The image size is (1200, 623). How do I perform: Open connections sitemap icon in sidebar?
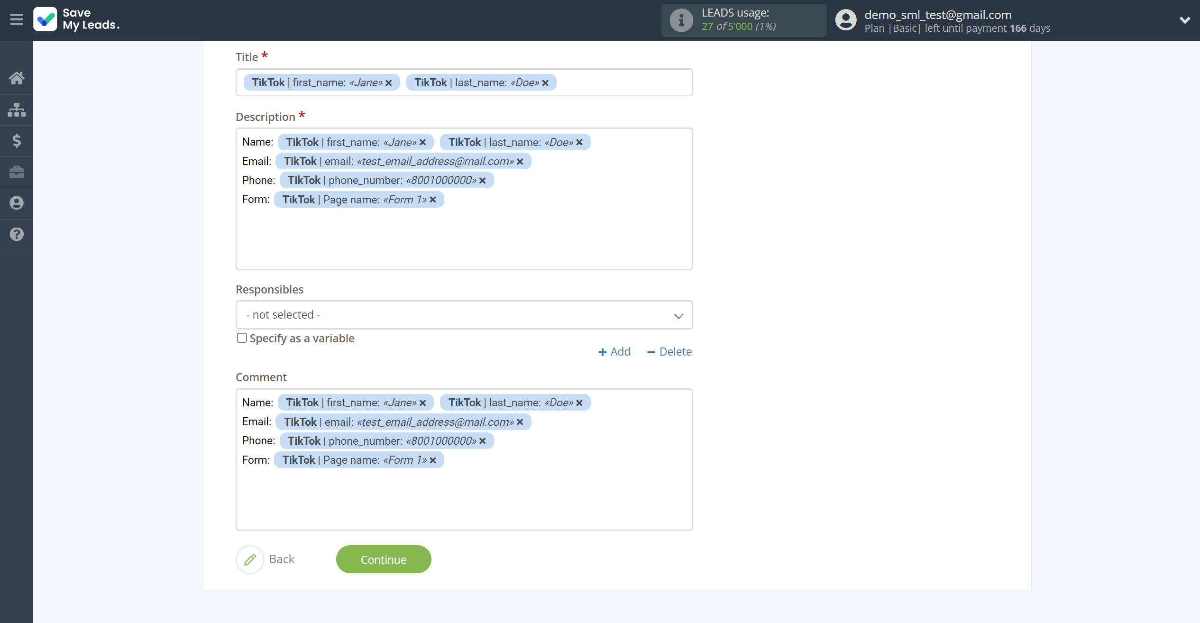[x=17, y=110]
